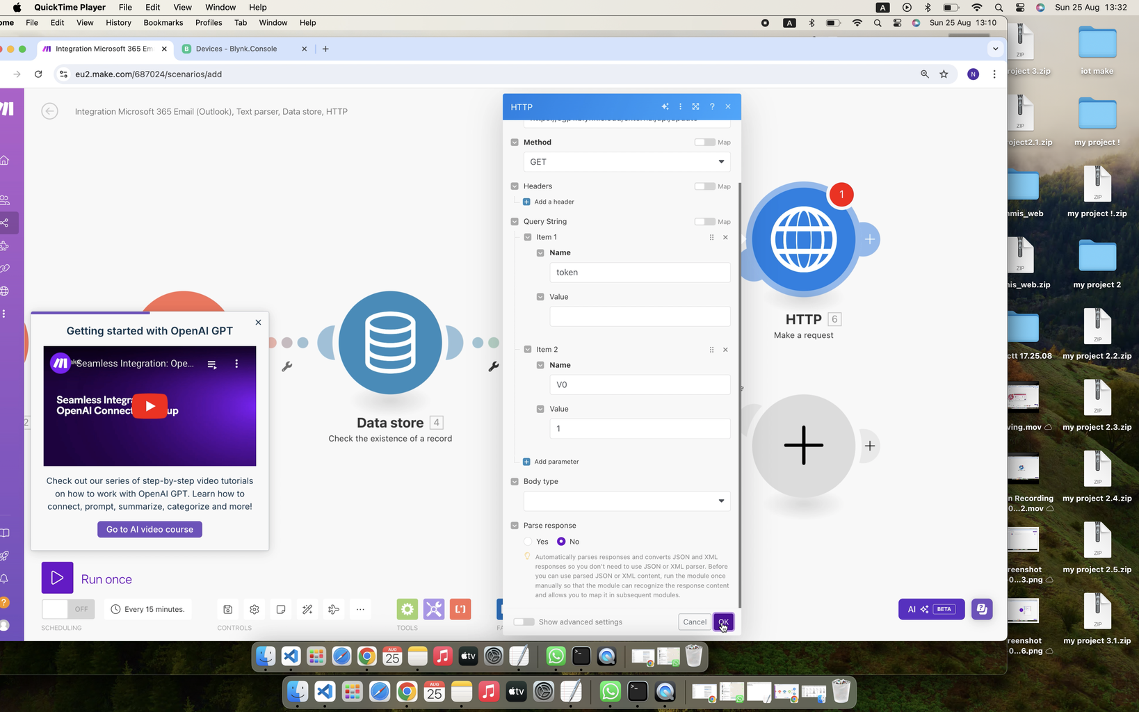
Task: Toggle the Map switch for Query String
Action: [704, 222]
